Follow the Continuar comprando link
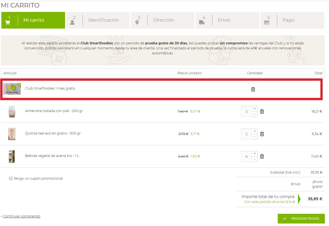 pyautogui.click(x=22, y=216)
